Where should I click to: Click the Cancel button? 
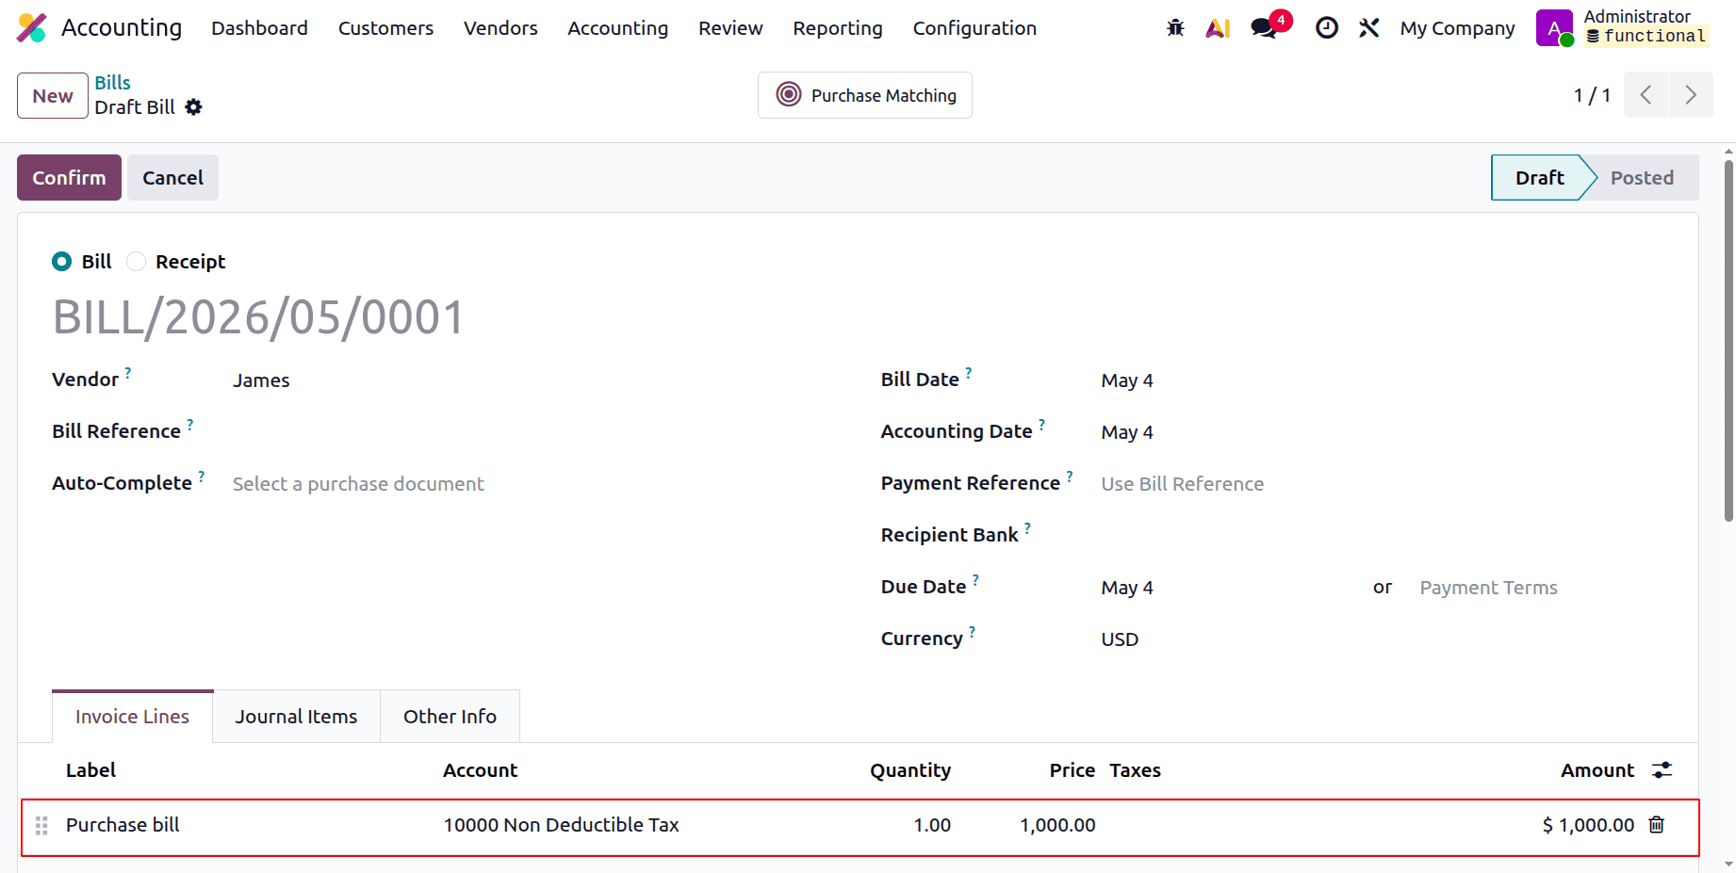click(x=172, y=178)
